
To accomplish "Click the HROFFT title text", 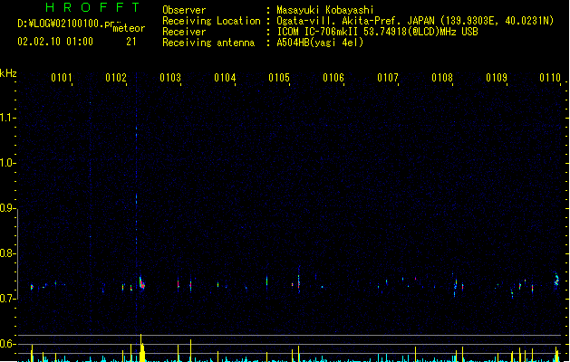I will (x=92, y=7).
